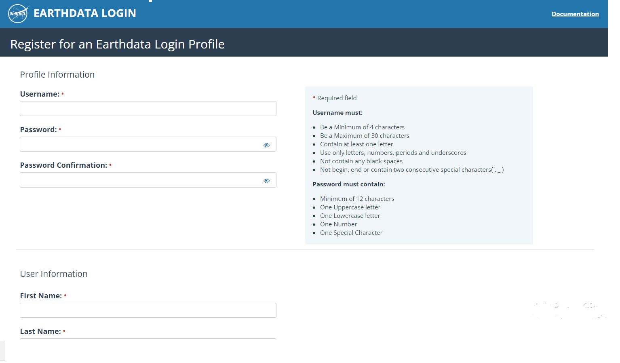The height and width of the screenshot is (363, 620).
Task: Click the Username label
Action: tap(40, 94)
